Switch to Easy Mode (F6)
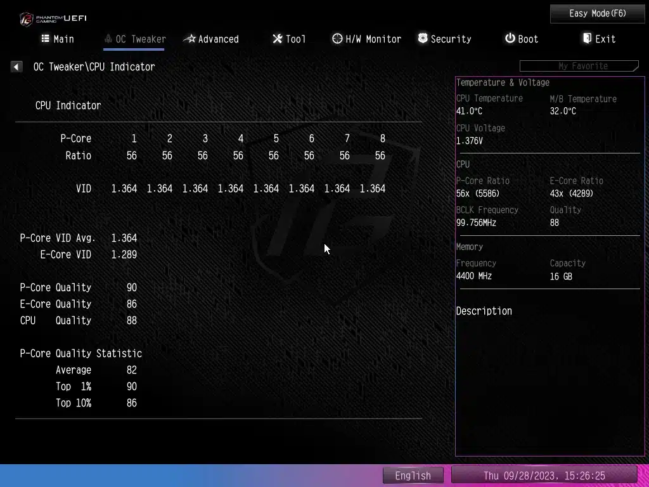649x487 pixels. coord(597,13)
